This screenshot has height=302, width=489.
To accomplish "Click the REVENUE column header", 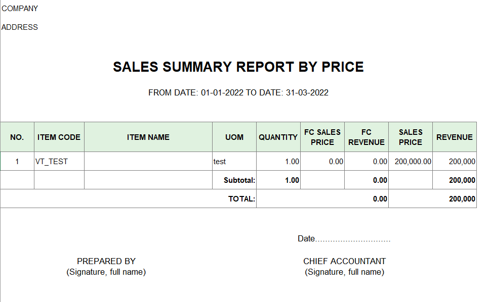I will point(455,137).
